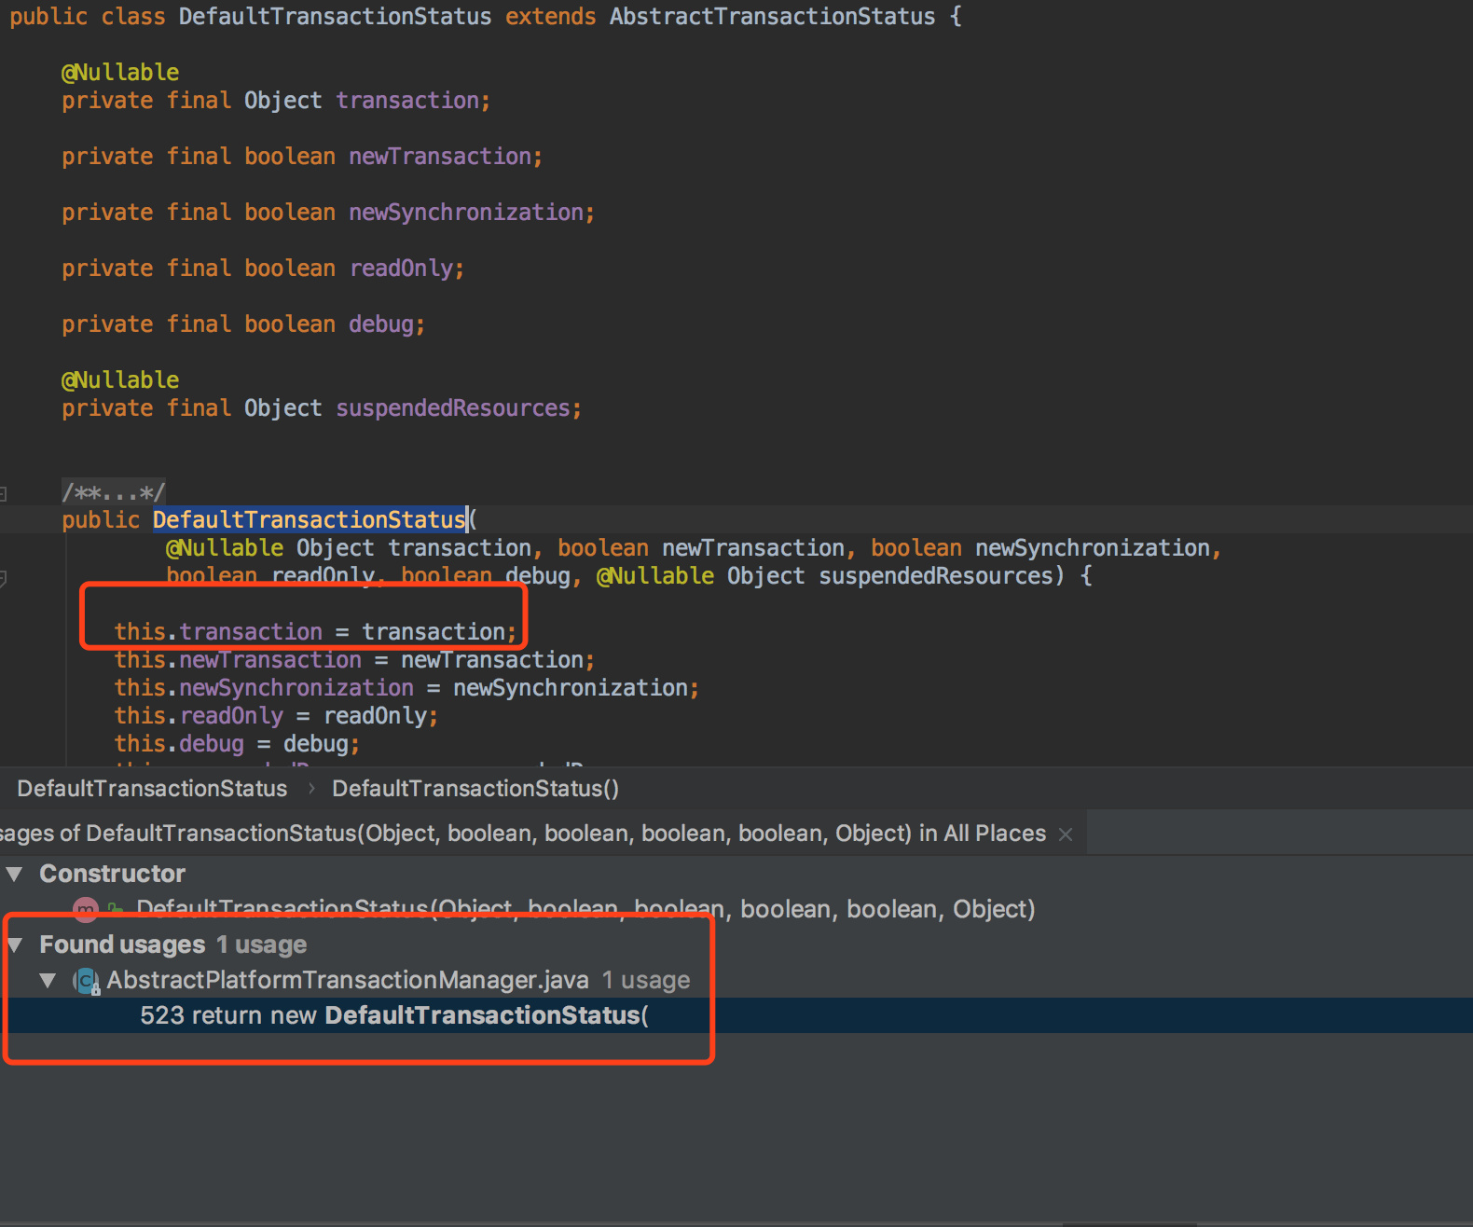Open line 523 usage result
This screenshot has height=1227, width=1473.
[393, 1015]
